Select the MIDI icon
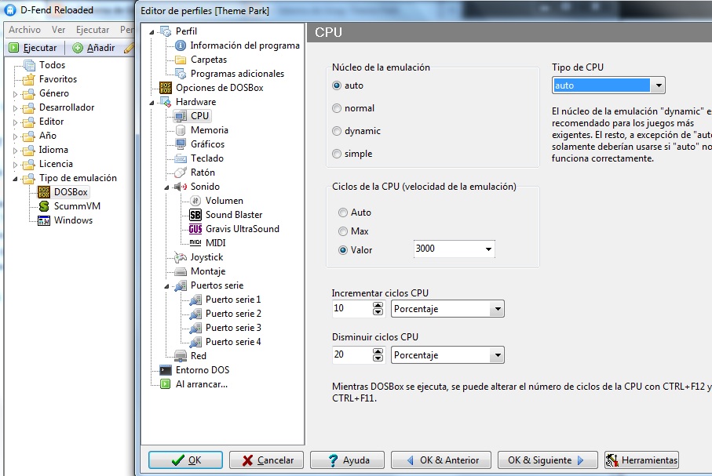712x476 pixels. pos(195,243)
